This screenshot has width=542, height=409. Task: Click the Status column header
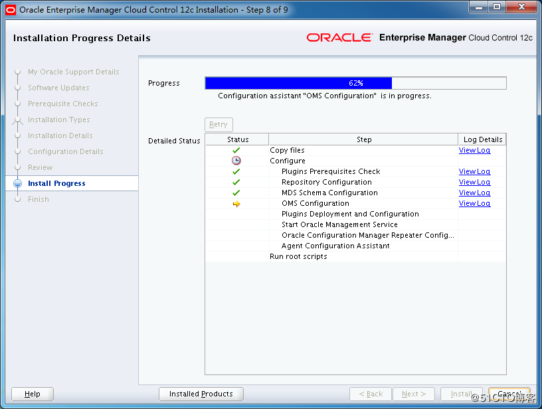pyautogui.click(x=238, y=139)
